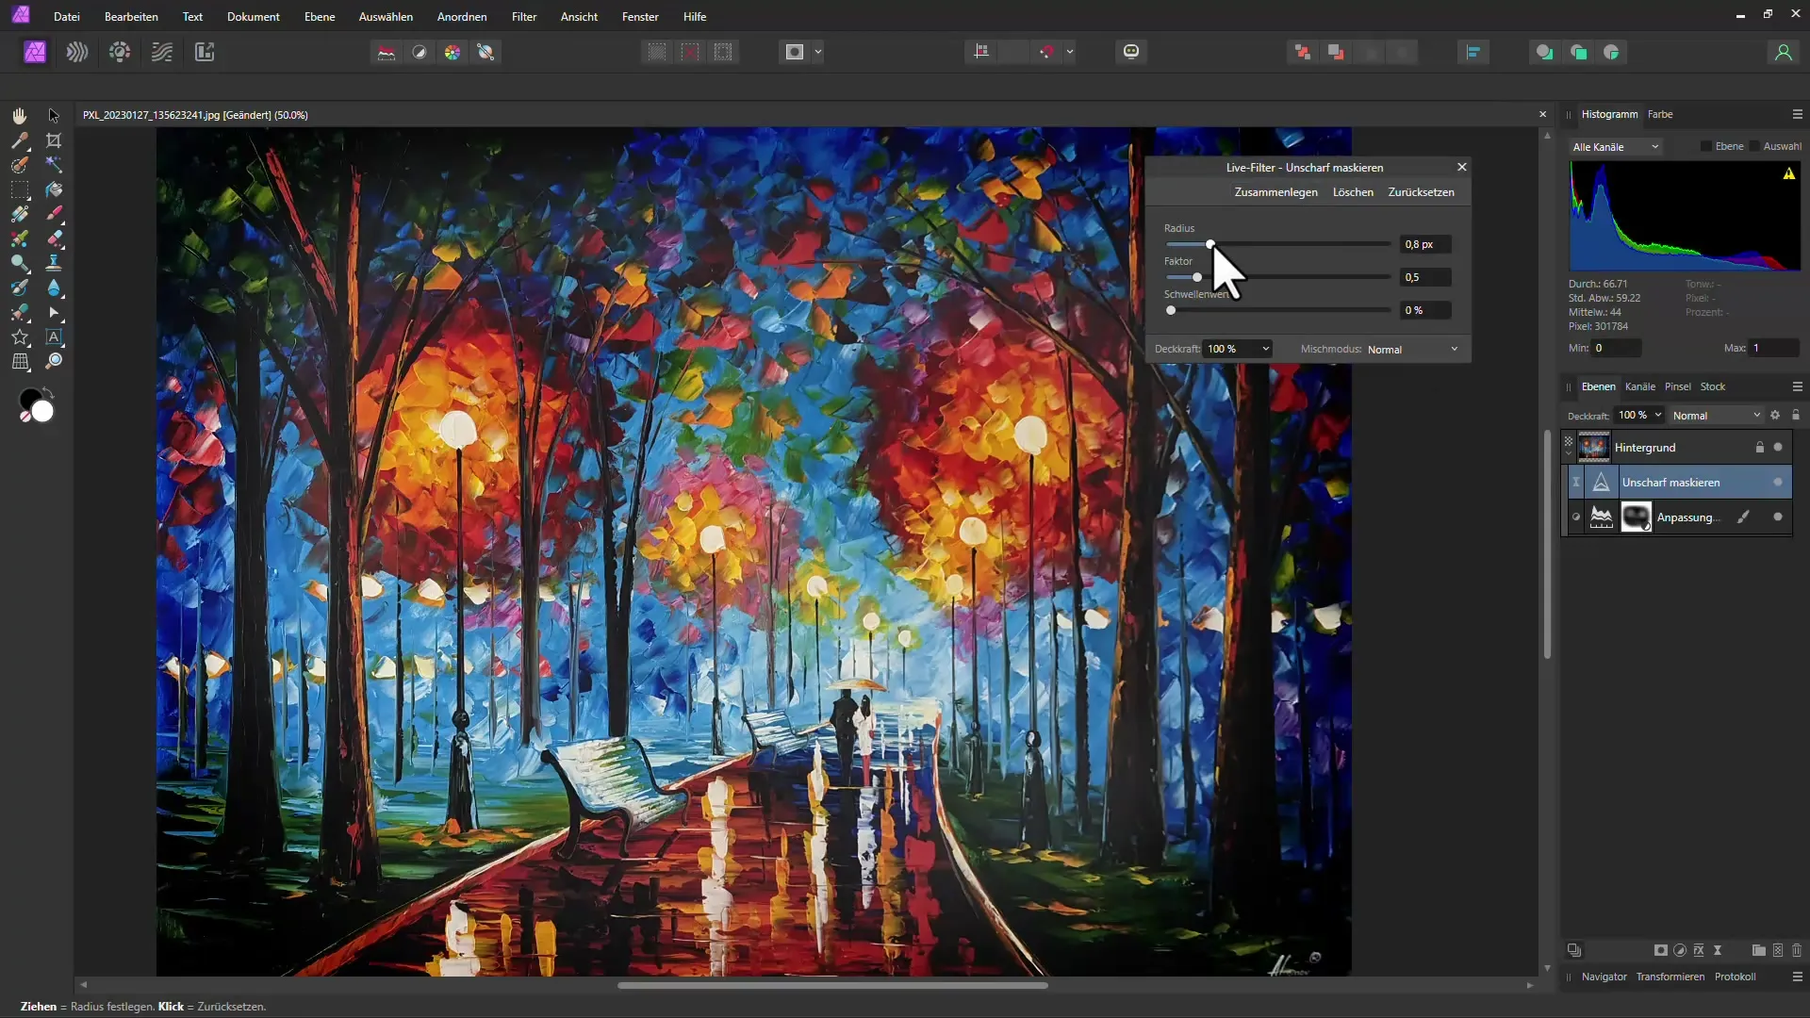Open layer effects FX dialog
This screenshot has height=1018, width=1810.
[x=1699, y=950]
